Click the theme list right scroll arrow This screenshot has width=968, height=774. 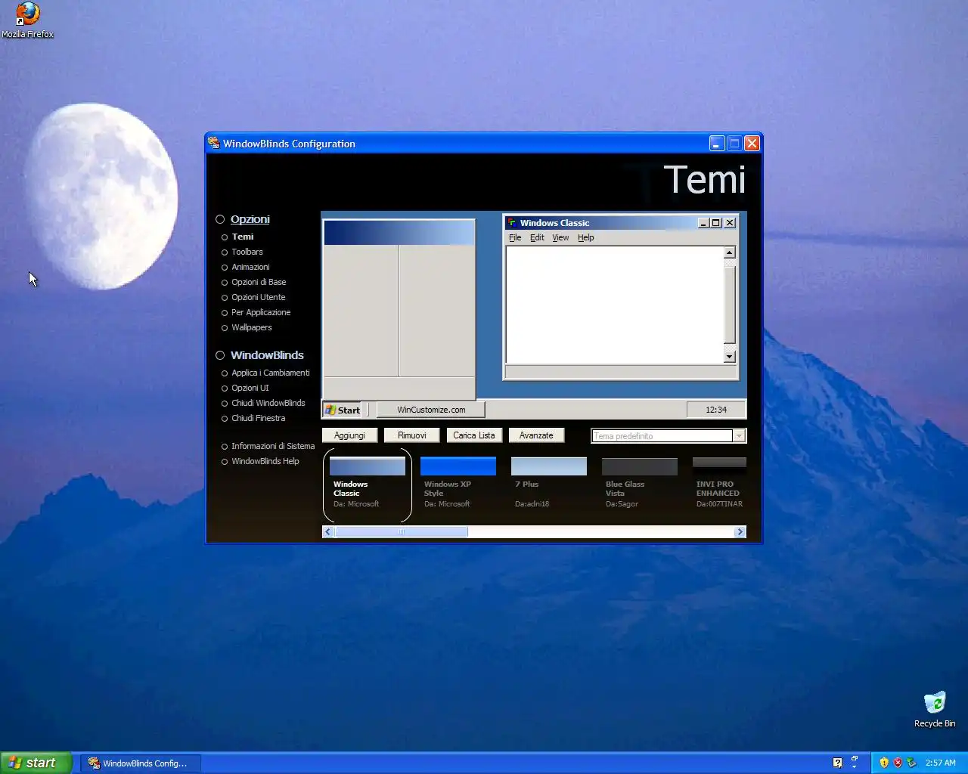click(740, 532)
